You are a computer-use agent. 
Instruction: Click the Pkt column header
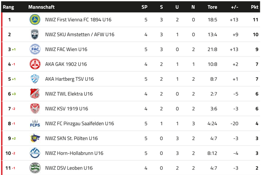pos(254,7)
